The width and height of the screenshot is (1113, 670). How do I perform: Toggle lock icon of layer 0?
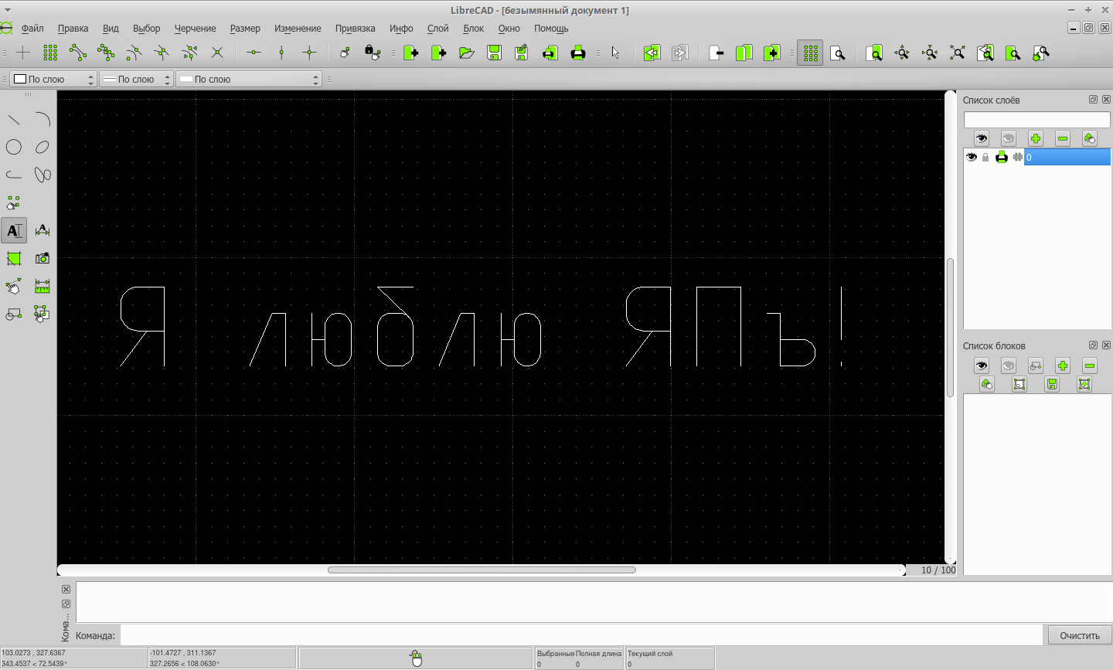click(x=985, y=157)
